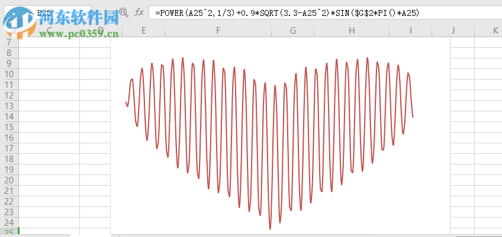
Task: Select row 18 header
Action: (9, 159)
